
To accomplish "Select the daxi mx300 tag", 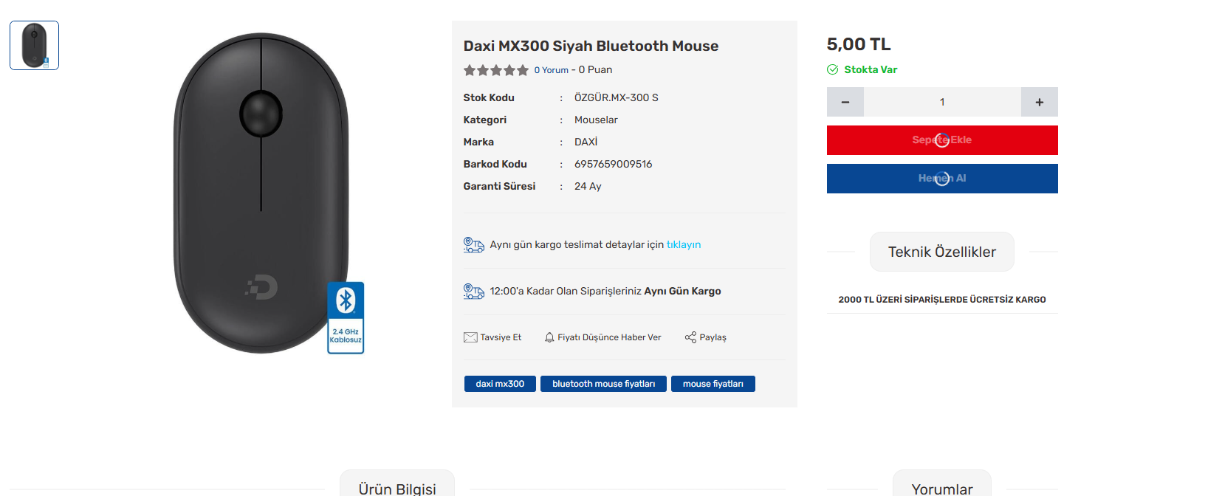I will (x=500, y=384).
